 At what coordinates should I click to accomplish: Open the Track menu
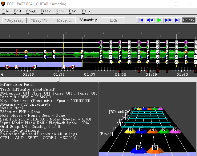point(46,11)
